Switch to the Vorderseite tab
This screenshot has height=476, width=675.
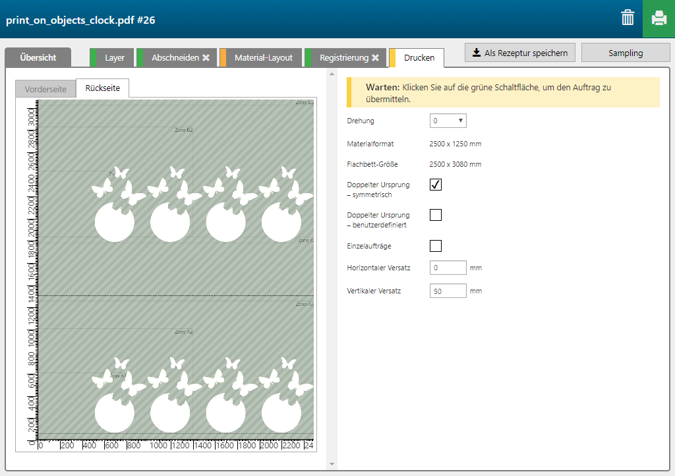[x=45, y=88]
